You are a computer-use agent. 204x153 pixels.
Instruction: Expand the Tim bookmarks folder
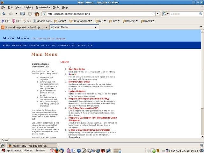(114, 21)
